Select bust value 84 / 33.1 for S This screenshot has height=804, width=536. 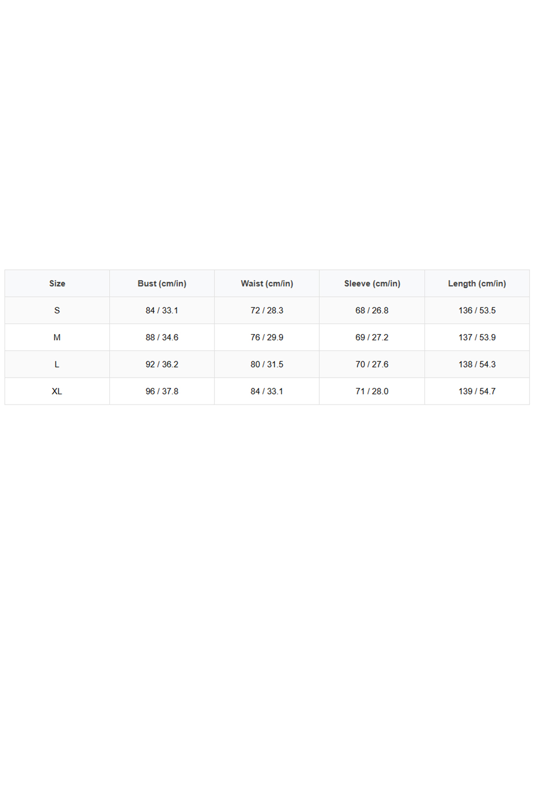(x=162, y=310)
